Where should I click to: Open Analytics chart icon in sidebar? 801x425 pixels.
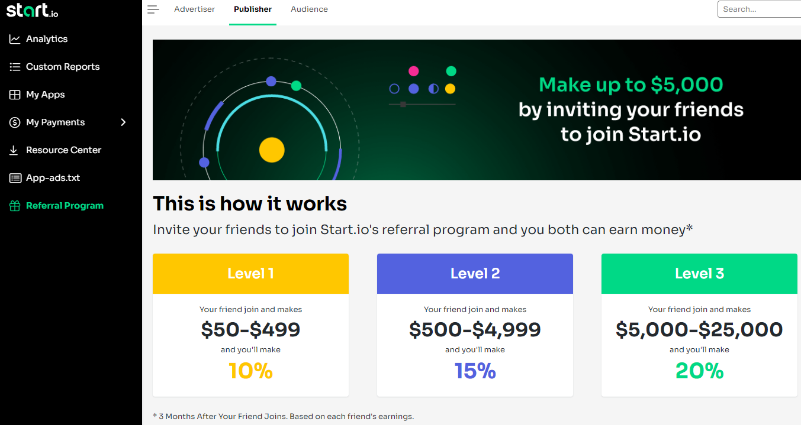pyautogui.click(x=15, y=39)
